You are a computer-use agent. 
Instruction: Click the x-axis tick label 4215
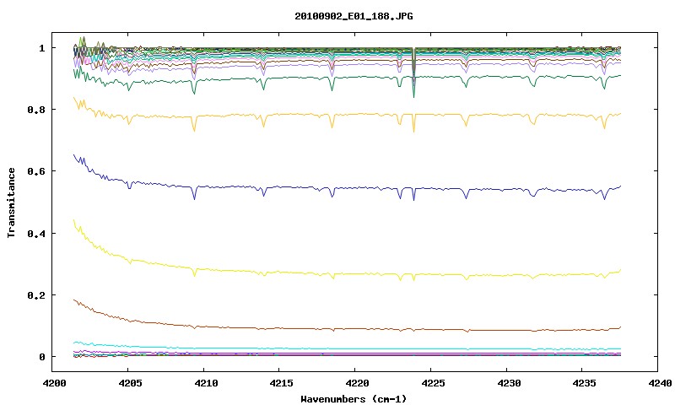(282, 382)
